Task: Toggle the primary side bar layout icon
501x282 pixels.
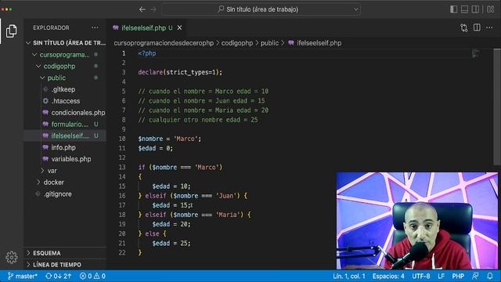Action: [x=454, y=9]
